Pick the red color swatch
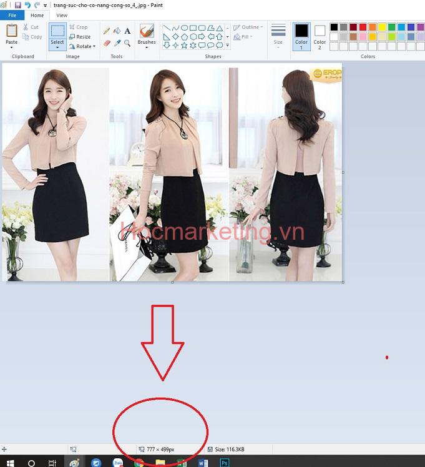Screen dimensions: 425x467 coord(363,27)
